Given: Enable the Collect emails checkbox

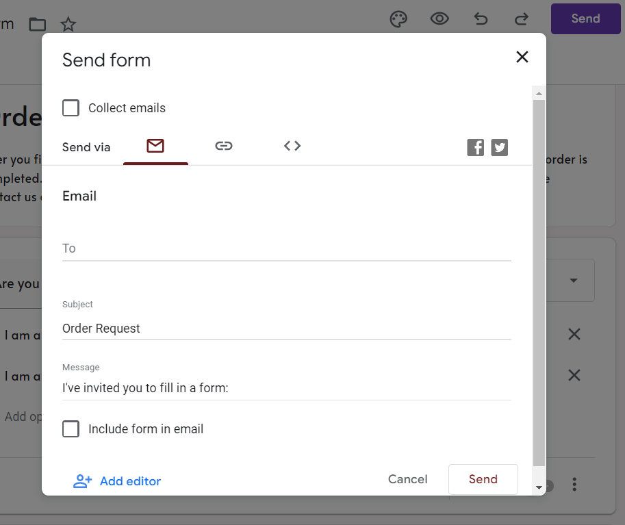Looking at the screenshot, I should pos(71,107).
